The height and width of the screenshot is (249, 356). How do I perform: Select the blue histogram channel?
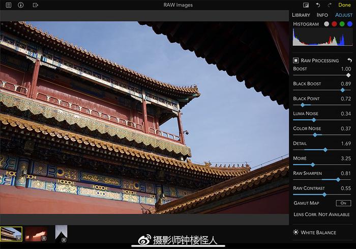coord(350,24)
